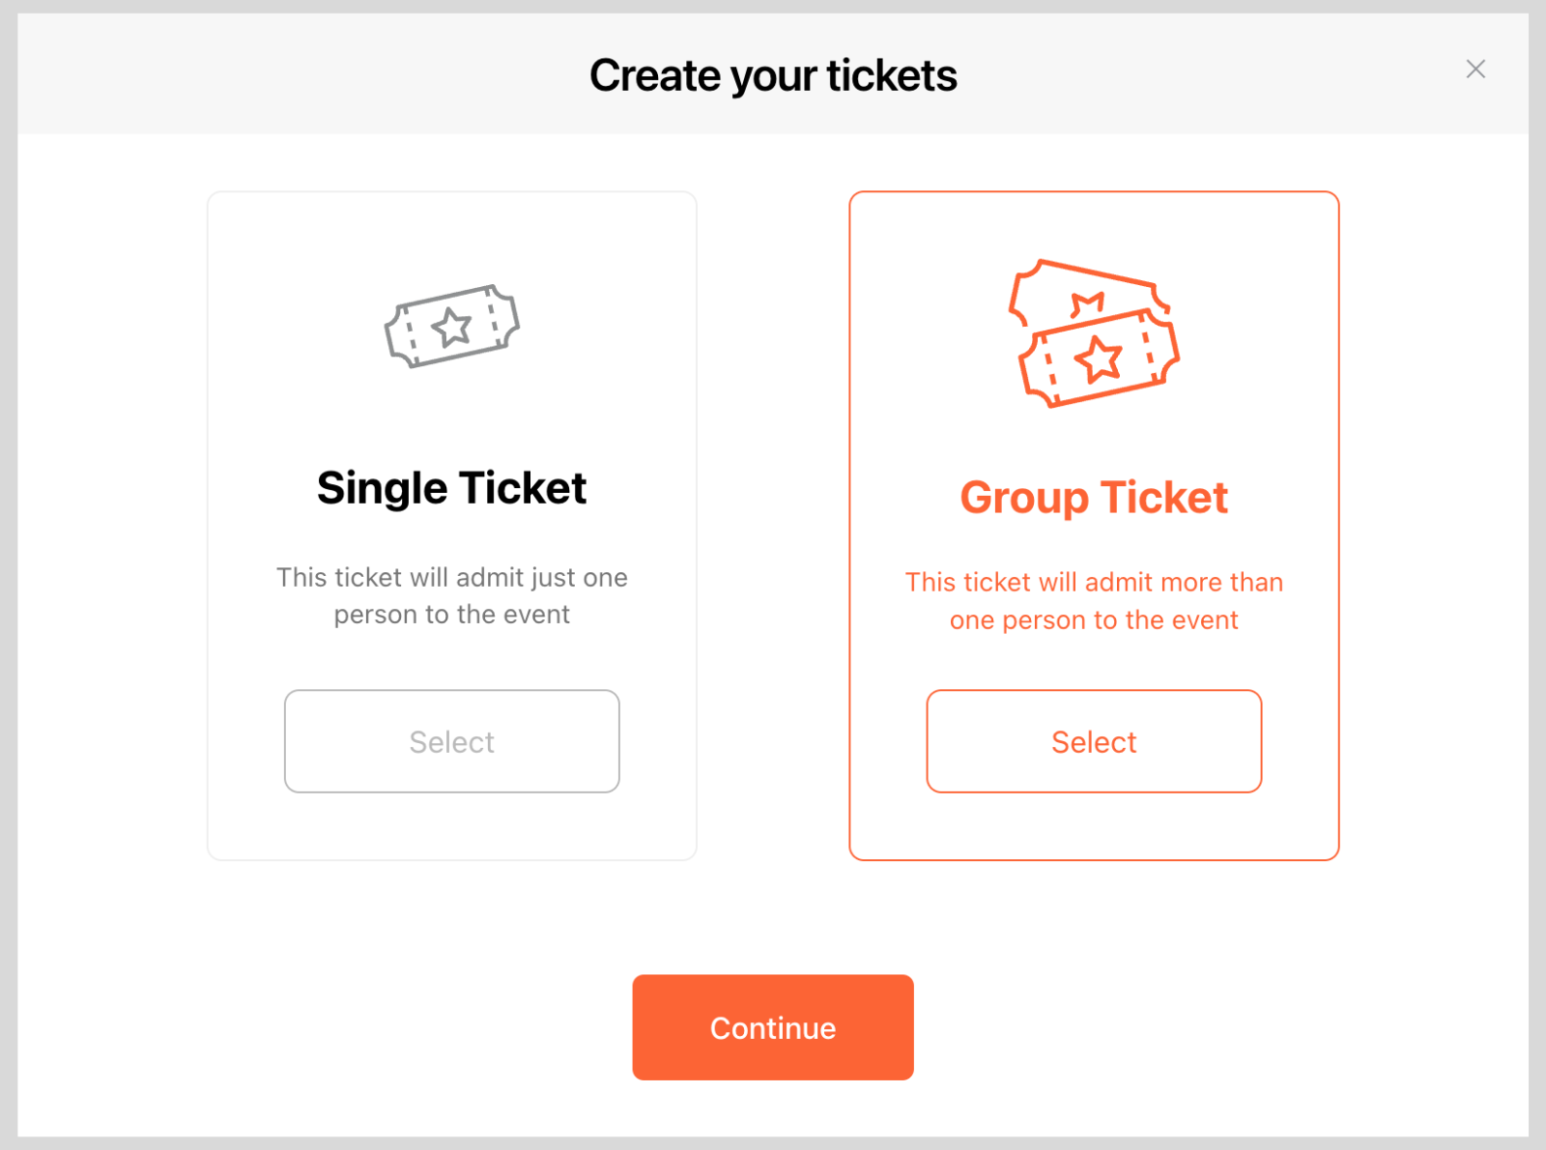The image size is (1546, 1150).
Task: Click the single ticket icon
Action: click(x=451, y=326)
